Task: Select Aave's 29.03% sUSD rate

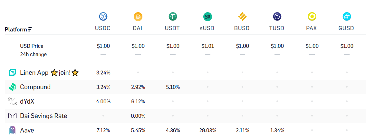Action: click(x=207, y=130)
